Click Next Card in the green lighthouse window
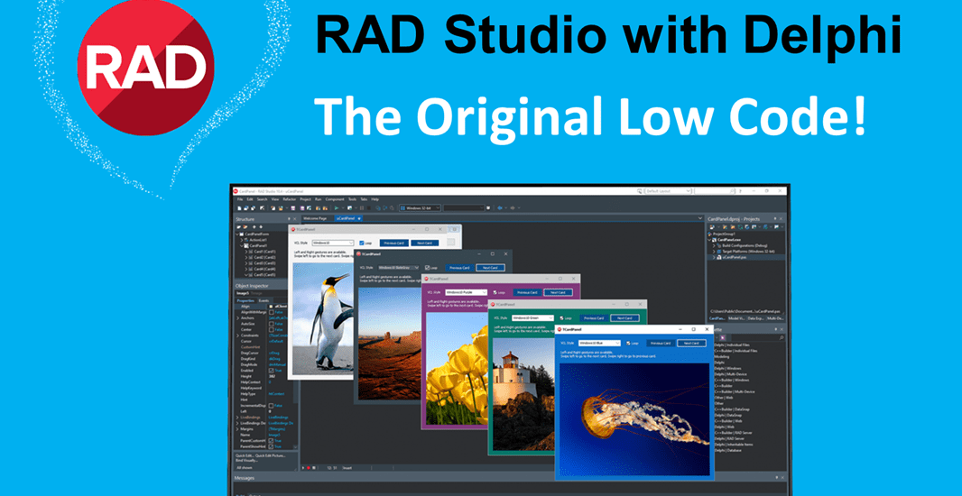Screen dimensions: 962x496 coord(624,318)
